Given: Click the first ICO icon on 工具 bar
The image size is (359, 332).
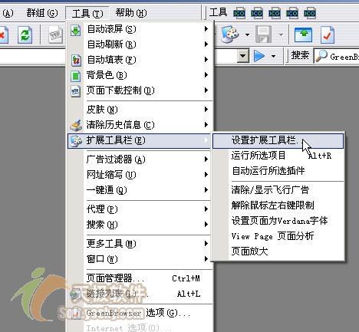Looking at the screenshot, I should [x=239, y=13].
